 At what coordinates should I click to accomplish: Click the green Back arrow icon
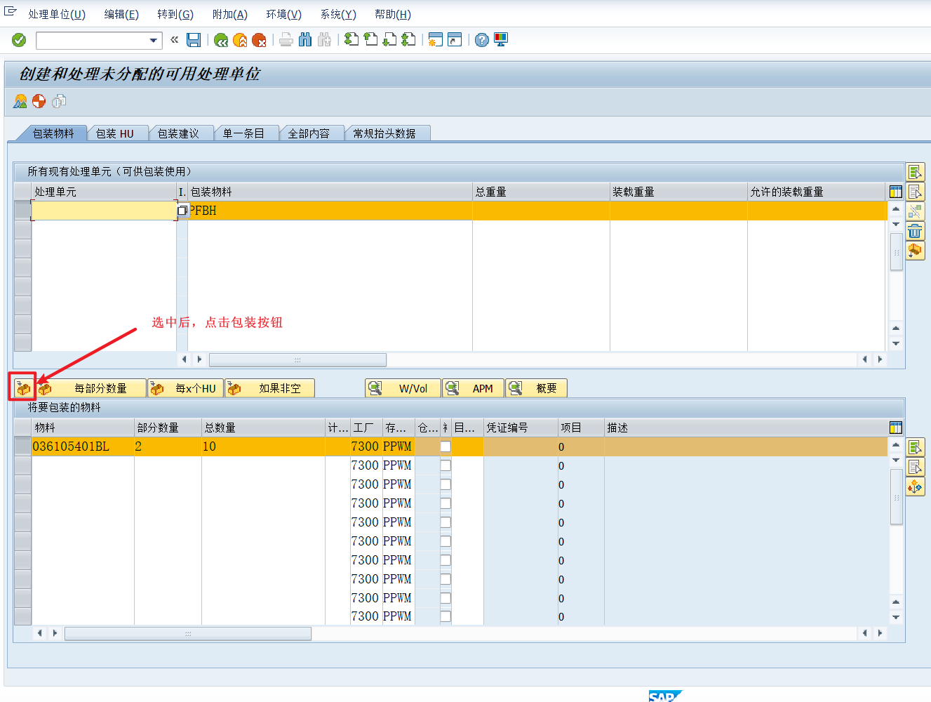221,40
